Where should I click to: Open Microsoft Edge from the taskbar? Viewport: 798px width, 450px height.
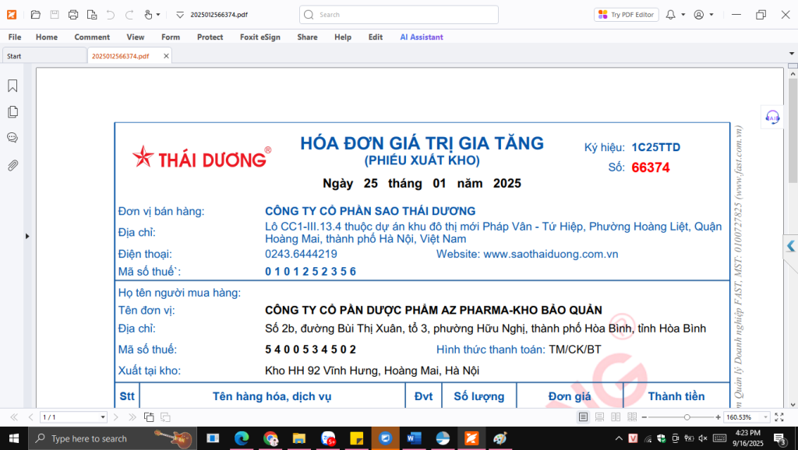(242, 438)
